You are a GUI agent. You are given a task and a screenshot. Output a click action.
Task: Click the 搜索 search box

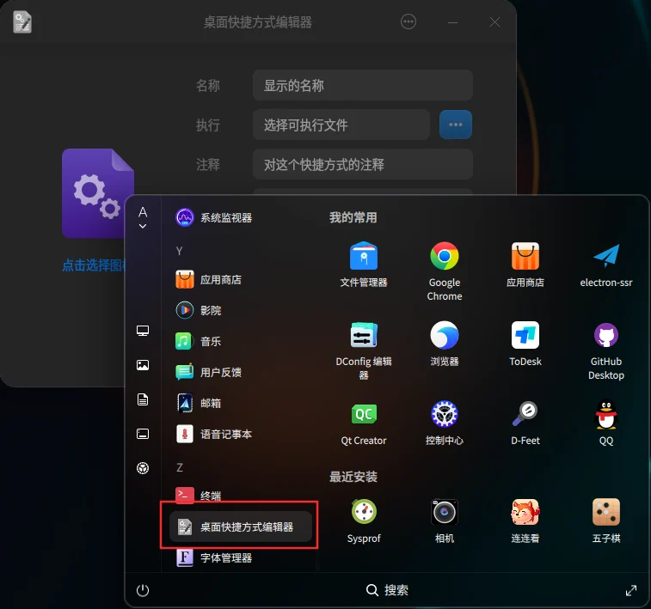[x=387, y=590]
